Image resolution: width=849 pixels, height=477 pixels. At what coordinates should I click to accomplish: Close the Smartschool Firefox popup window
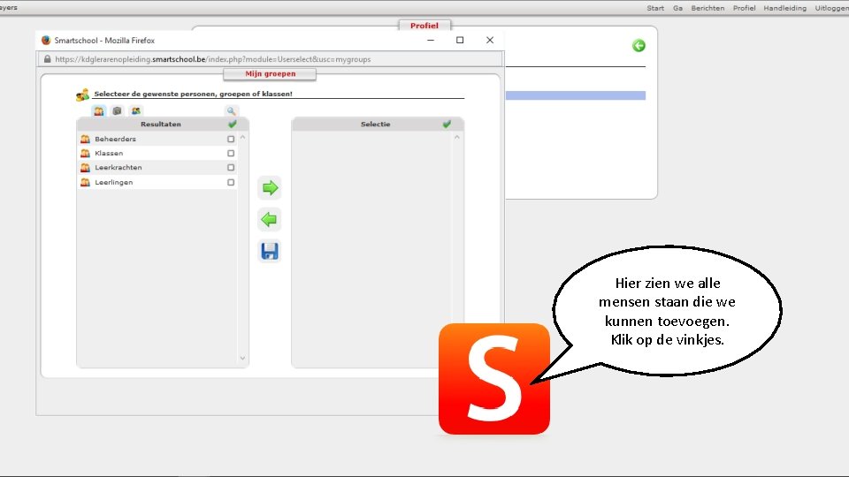click(489, 40)
